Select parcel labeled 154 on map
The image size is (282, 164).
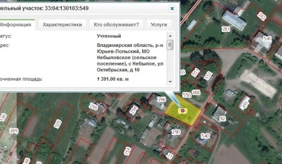tap(127, 151)
